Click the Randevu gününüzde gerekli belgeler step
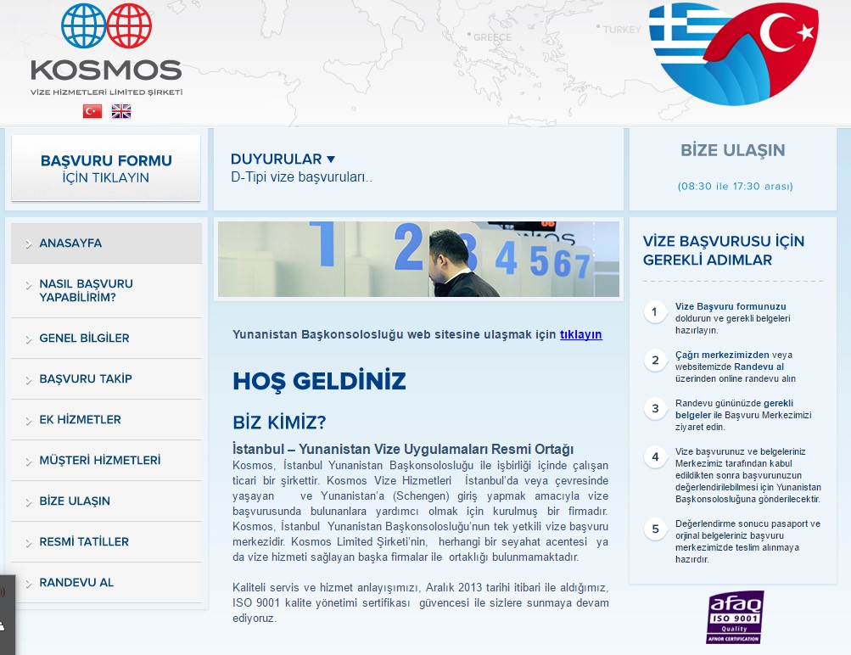 [x=743, y=415]
